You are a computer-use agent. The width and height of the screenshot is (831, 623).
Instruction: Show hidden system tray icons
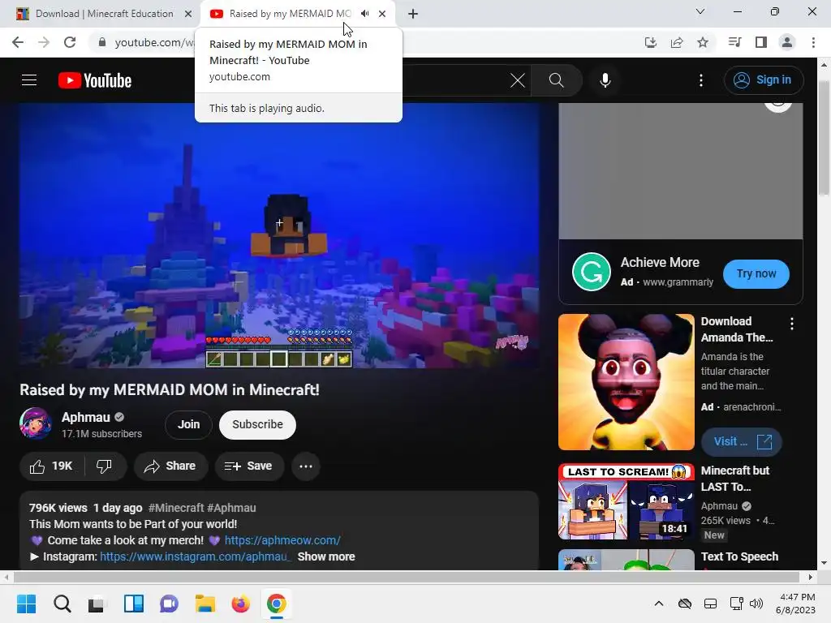659,604
